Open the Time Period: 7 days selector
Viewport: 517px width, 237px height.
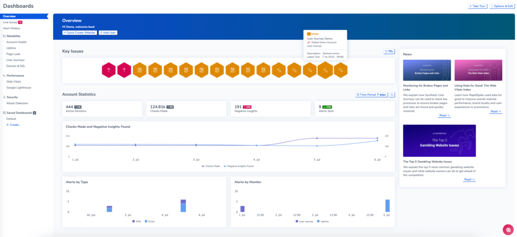[371, 95]
